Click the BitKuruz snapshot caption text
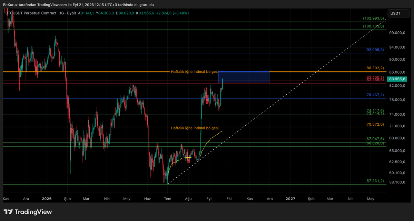The image size is (414, 221). point(78,5)
